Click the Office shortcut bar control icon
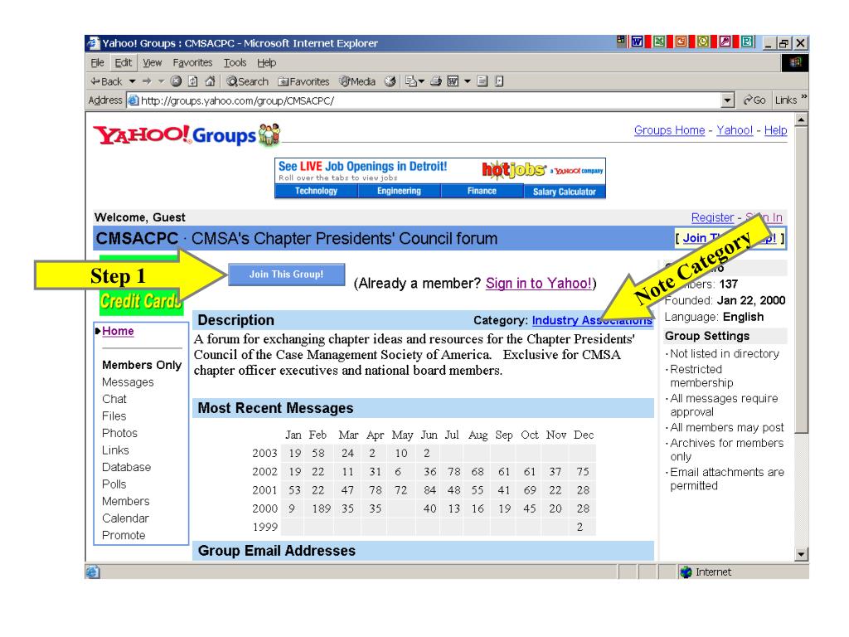Viewport: 849px width, 637px height. pos(620,40)
